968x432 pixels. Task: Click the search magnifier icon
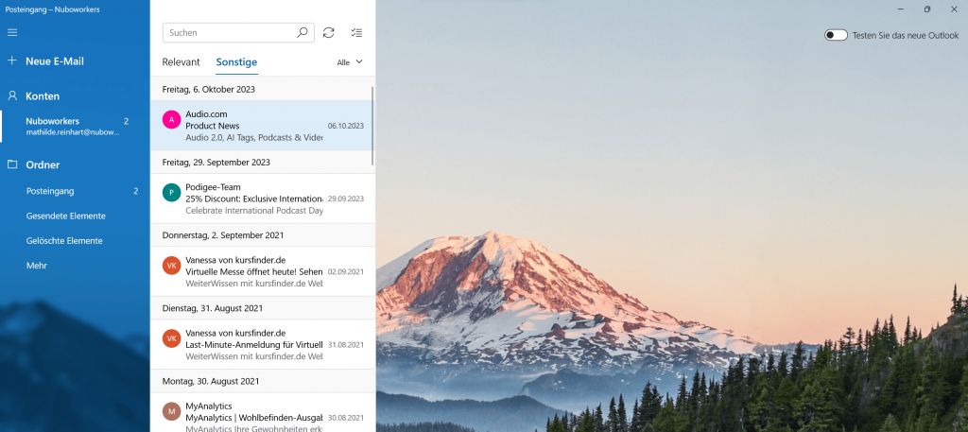[302, 33]
